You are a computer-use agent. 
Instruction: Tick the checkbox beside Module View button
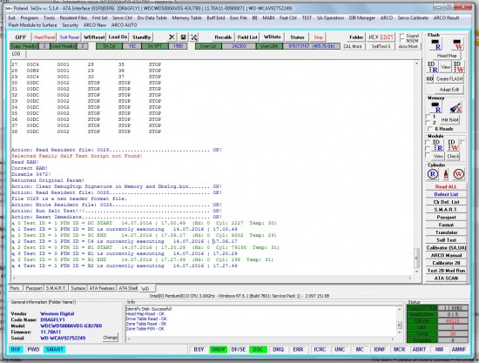(428, 156)
